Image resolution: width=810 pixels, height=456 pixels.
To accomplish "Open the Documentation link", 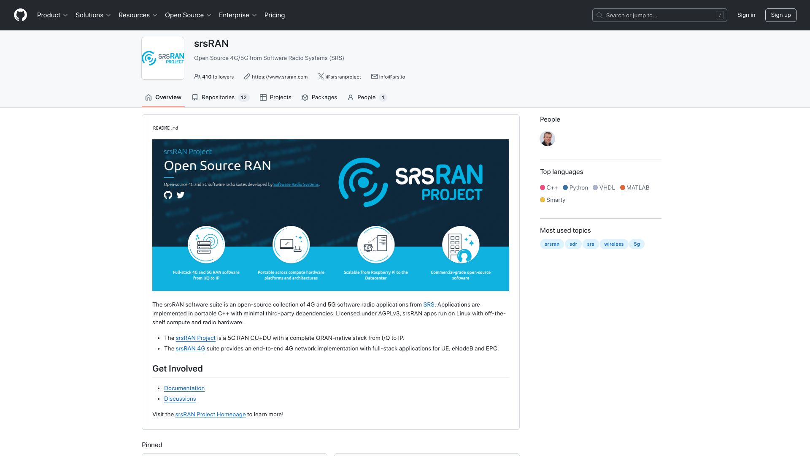I will coord(184,388).
